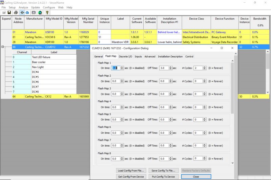Image resolution: width=271 pixels, height=180 pixels.
Task: Maximize the Configuration Dialog window
Action: (x=222, y=48)
